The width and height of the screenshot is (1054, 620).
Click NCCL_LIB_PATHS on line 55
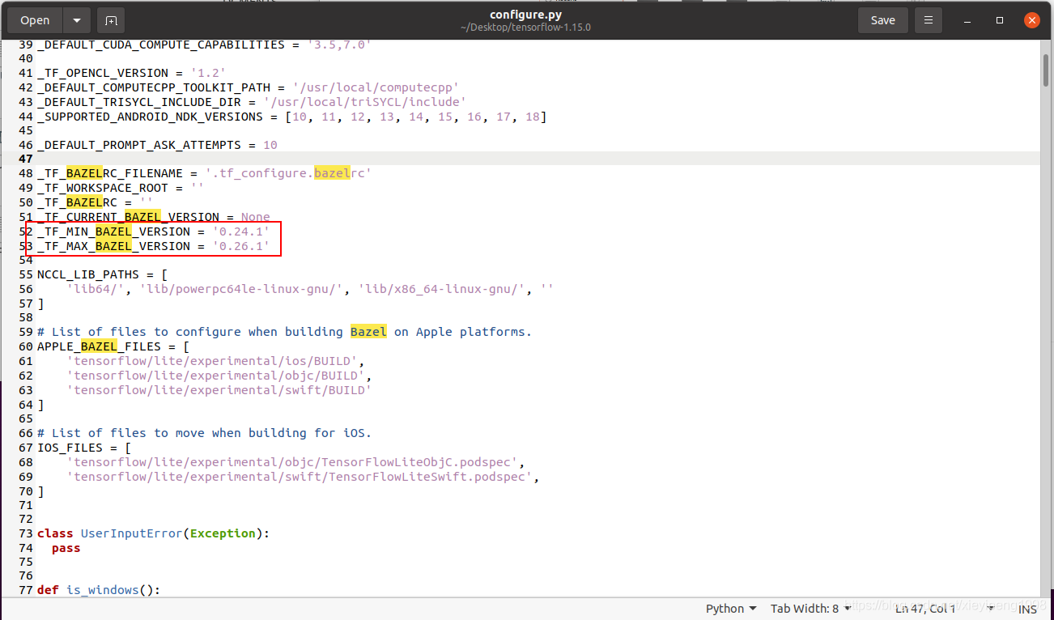pos(88,274)
